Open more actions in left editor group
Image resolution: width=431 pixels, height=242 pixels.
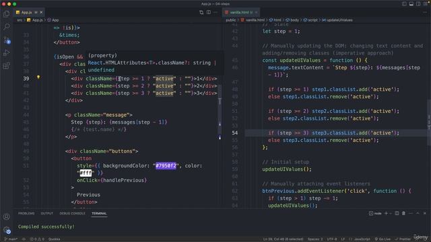(215, 12)
